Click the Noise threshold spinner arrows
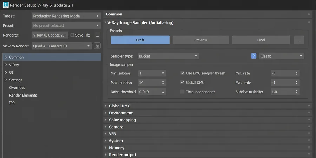Screen dimensions: 316x158 [163, 92]
